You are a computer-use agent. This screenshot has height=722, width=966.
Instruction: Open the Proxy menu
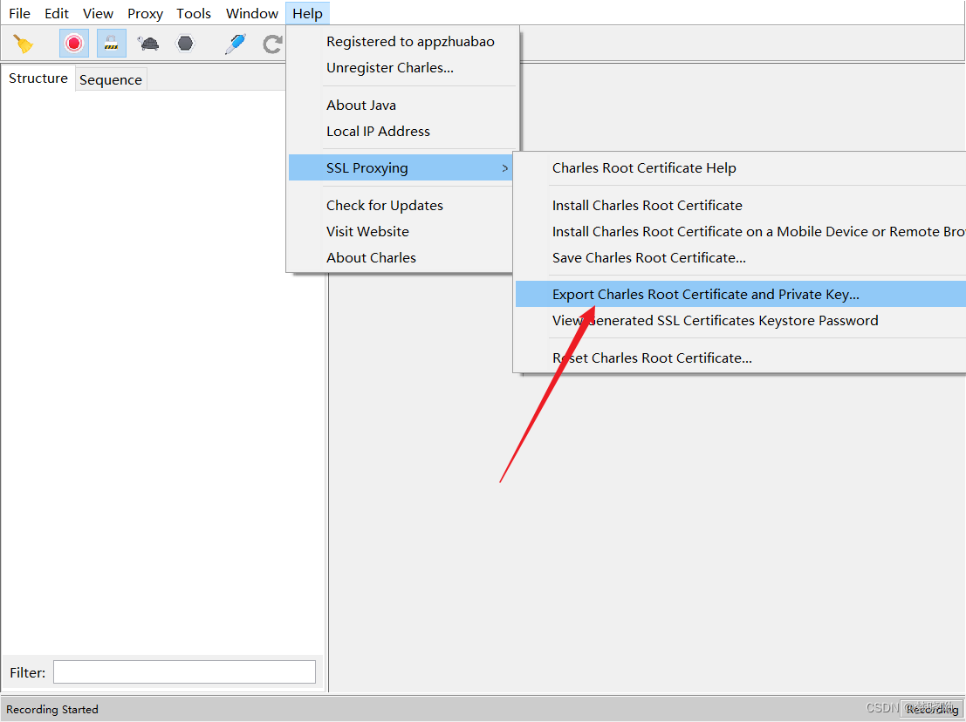(x=146, y=14)
